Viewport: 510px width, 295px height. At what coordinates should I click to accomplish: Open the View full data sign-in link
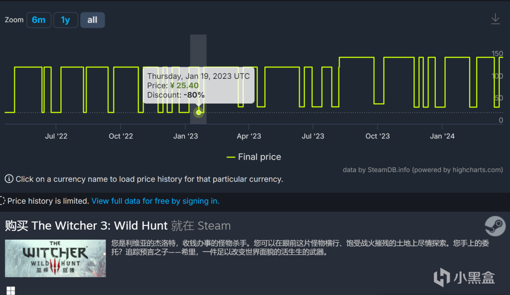(155, 201)
